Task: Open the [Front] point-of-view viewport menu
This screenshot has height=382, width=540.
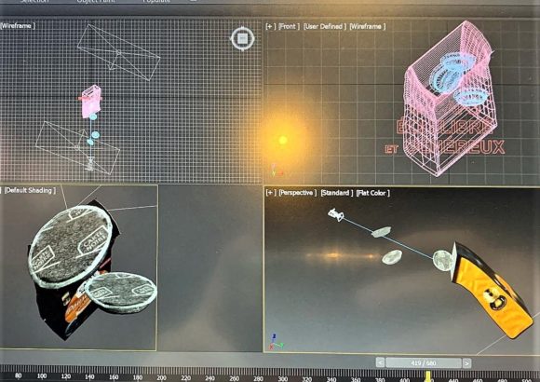Action: 289,26
